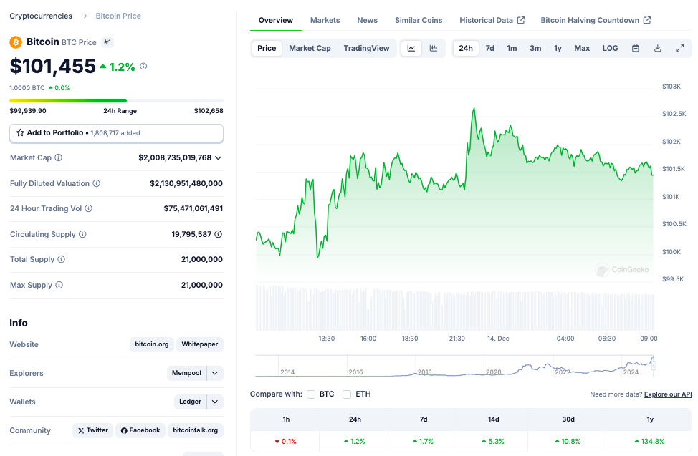Show Market Cap info tooltip icon
This screenshot has height=456, width=698.
(x=58, y=157)
